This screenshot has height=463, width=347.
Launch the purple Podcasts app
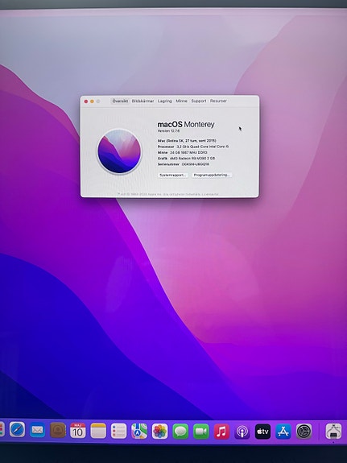(x=242, y=432)
